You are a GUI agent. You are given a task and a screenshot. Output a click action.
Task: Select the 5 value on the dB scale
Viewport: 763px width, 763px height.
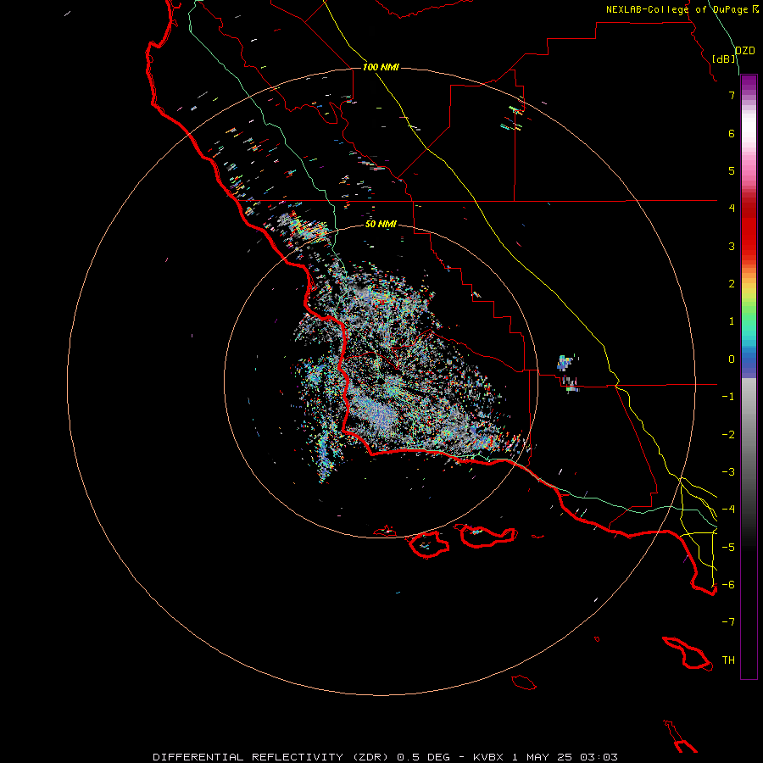coord(732,170)
